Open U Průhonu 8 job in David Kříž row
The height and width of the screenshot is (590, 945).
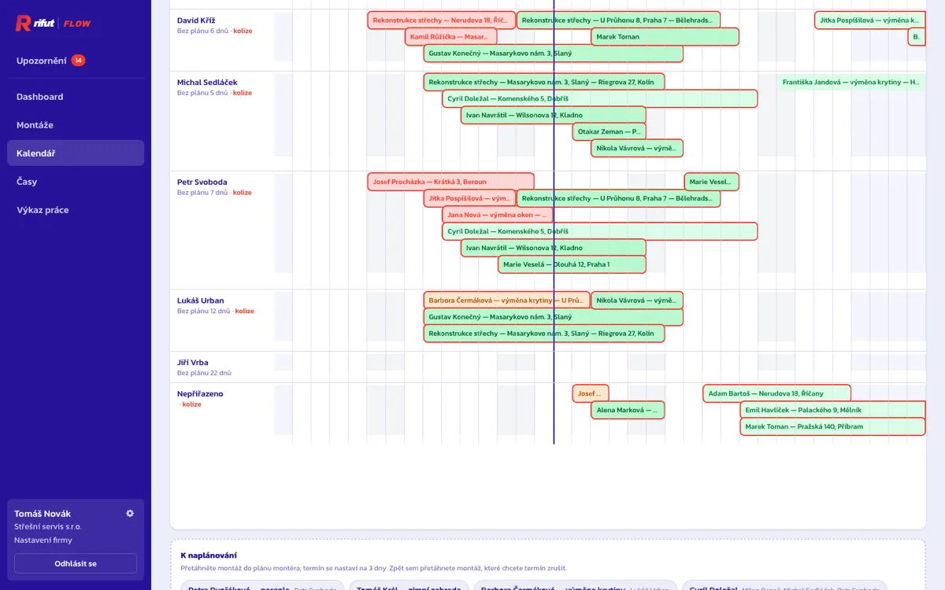[x=618, y=20]
